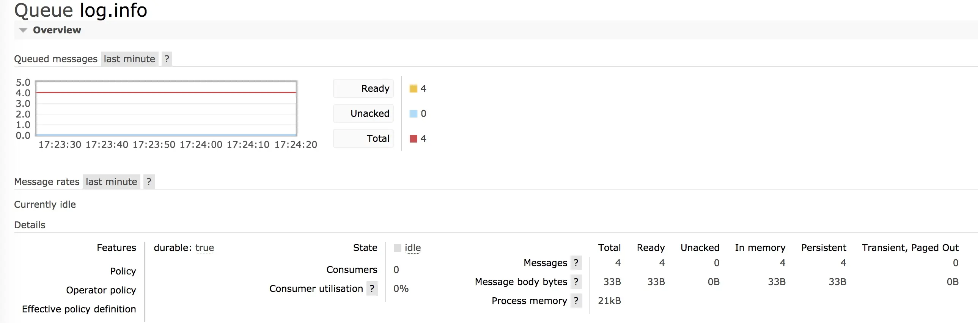Open help for Consumer utilisation

372,289
